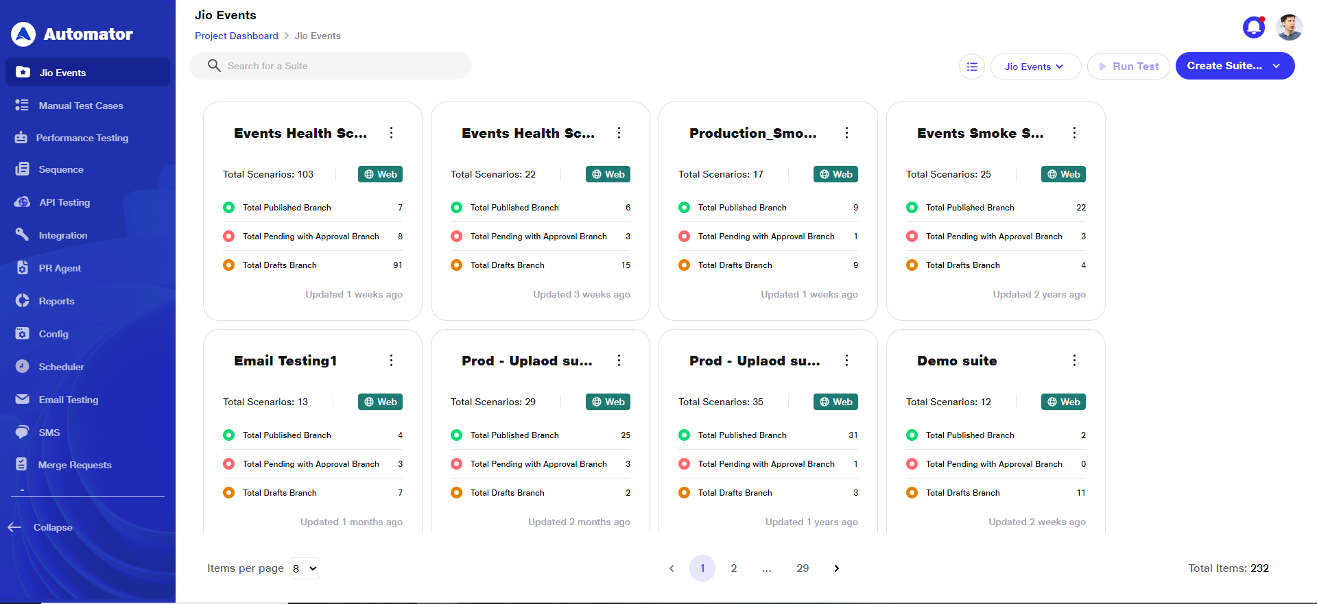Open kebab menu on Events Smoke card
This screenshot has width=1317, height=604.
click(x=1074, y=133)
